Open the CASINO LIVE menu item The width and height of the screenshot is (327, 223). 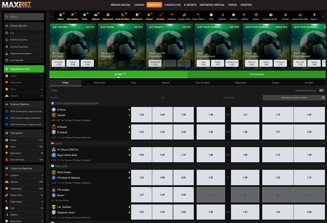(172, 5)
